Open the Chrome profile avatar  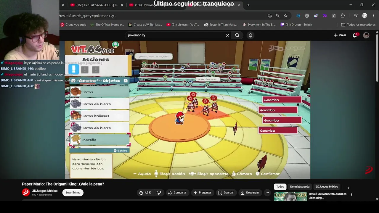click(x=365, y=16)
